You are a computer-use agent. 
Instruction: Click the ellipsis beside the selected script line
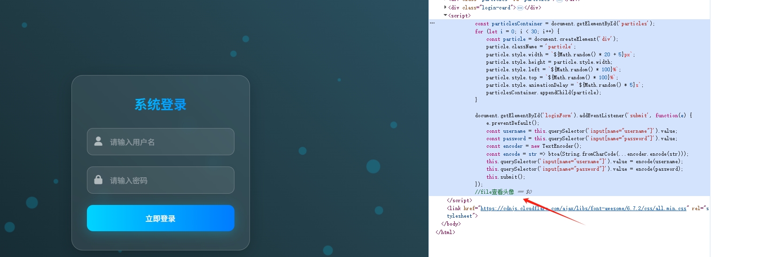click(432, 23)
